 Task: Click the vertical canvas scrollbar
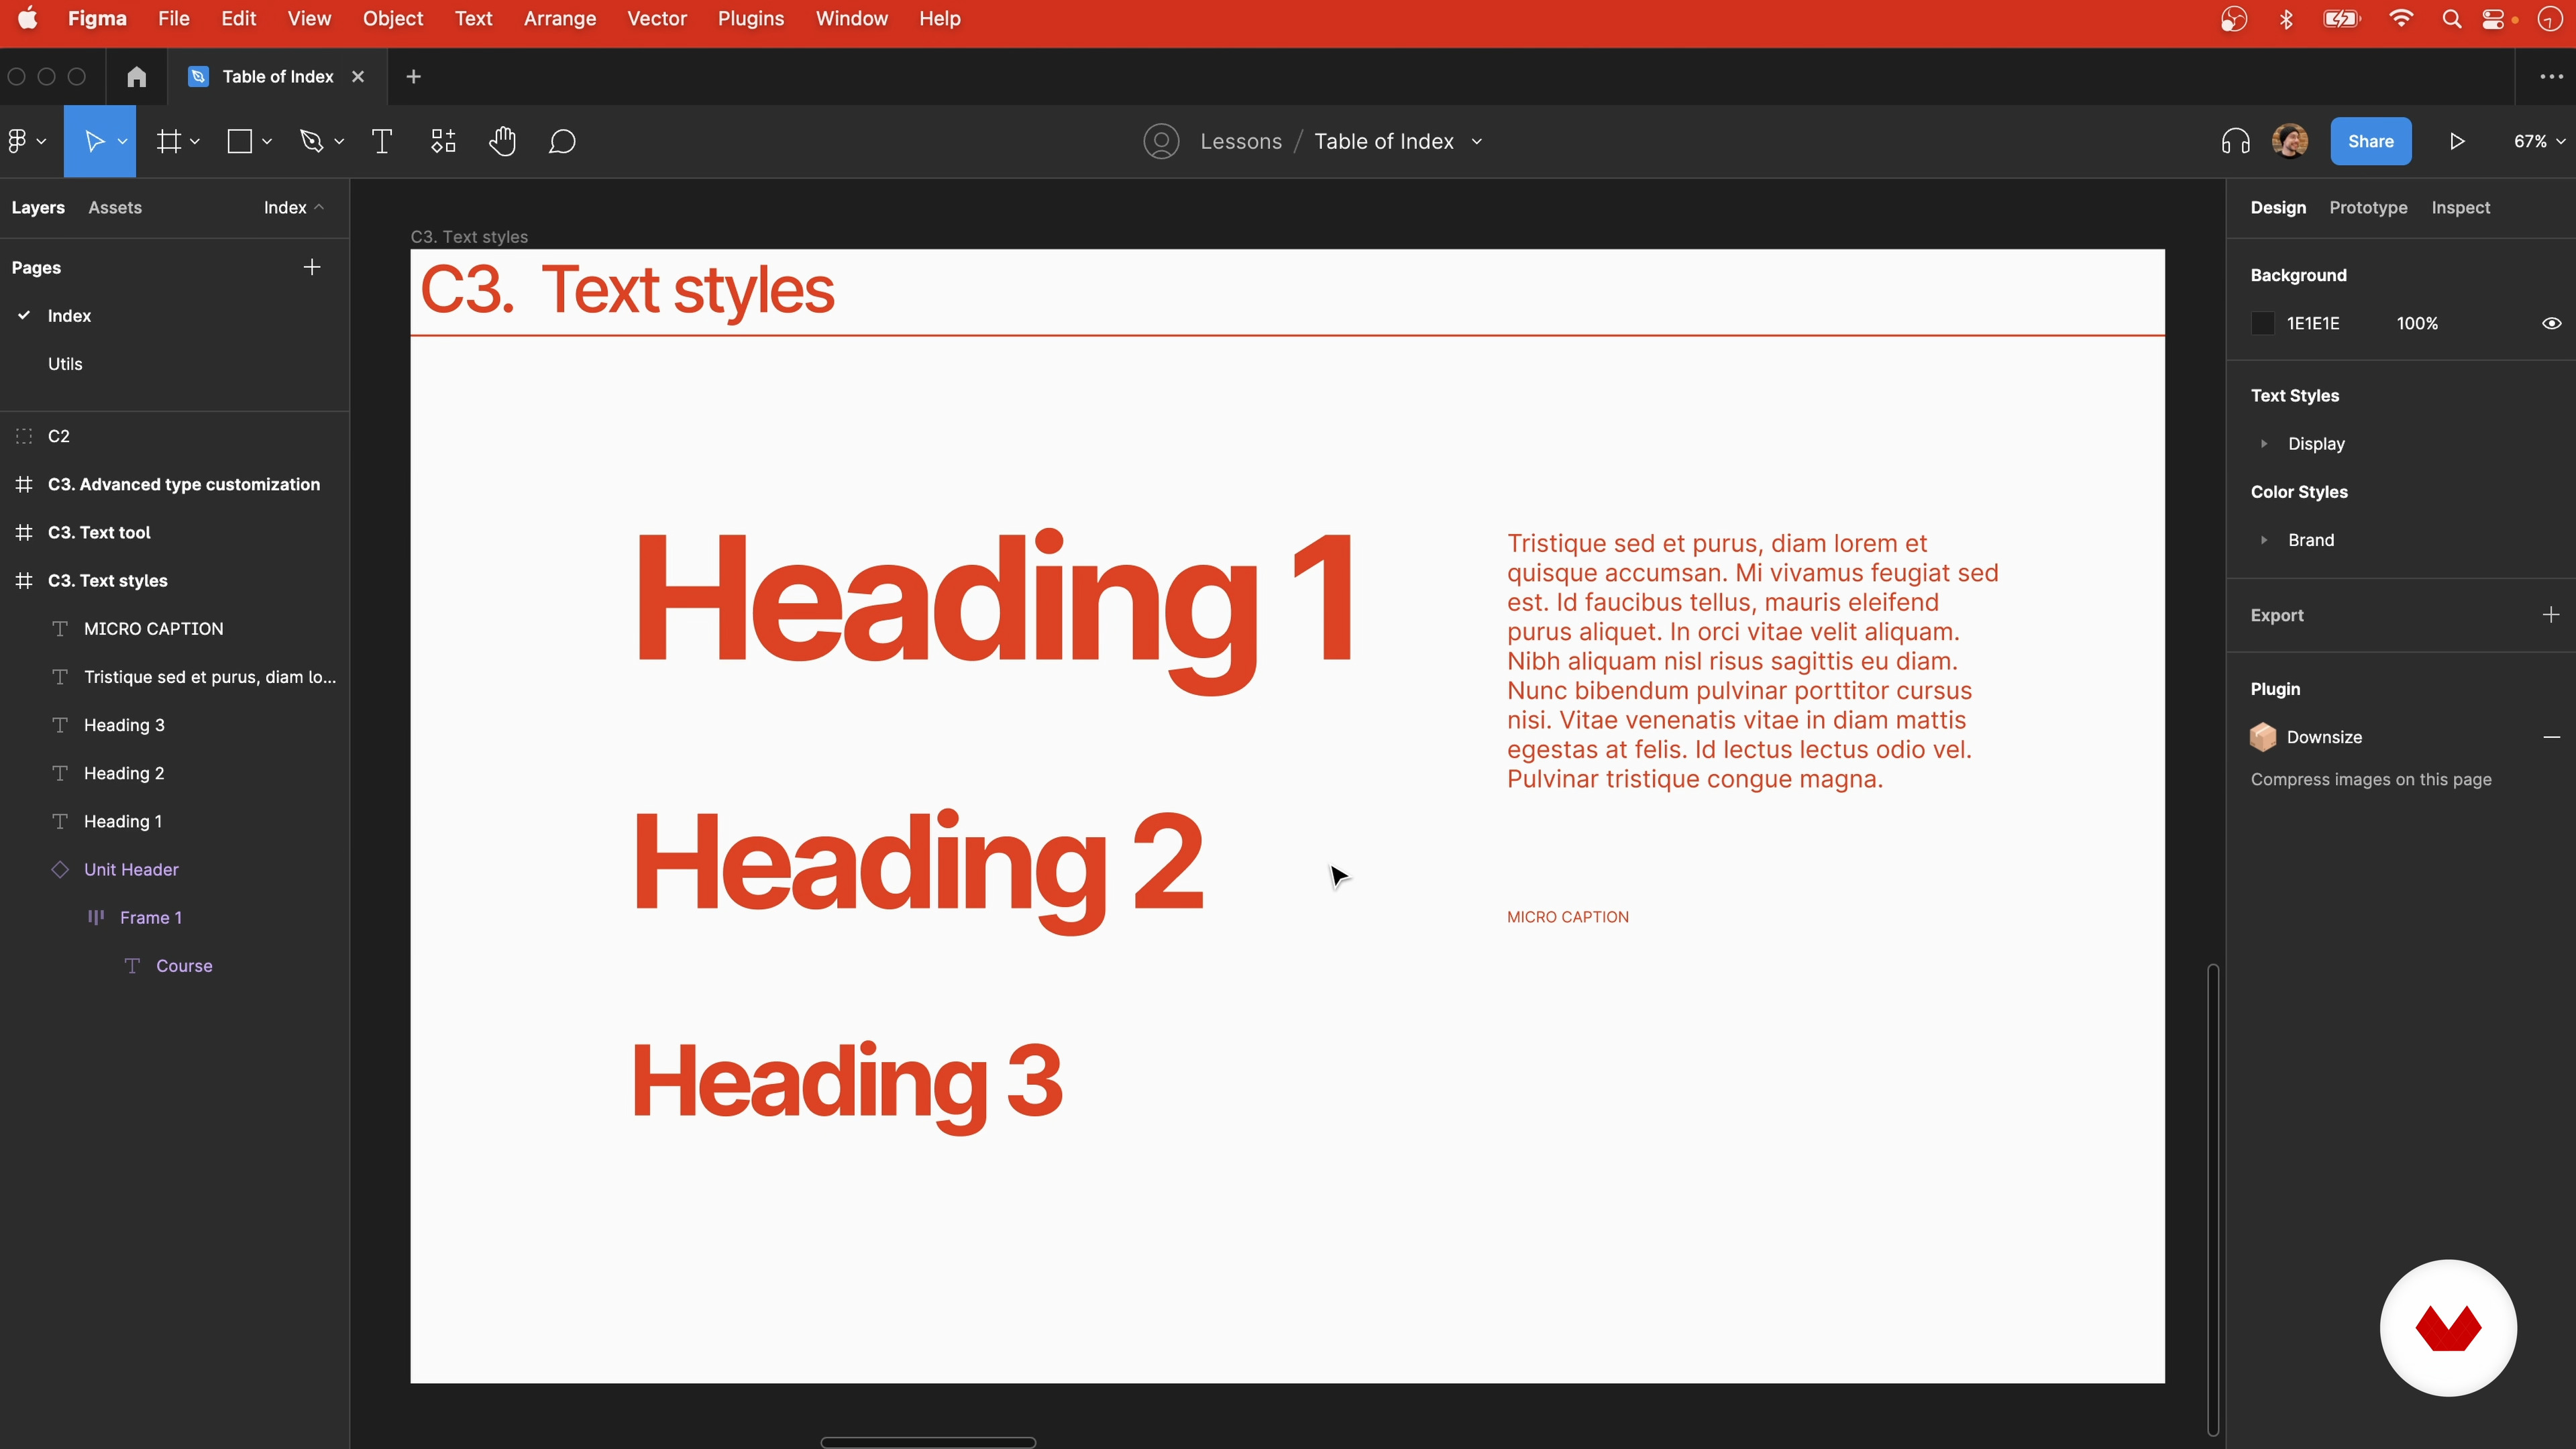click(x=2213, y=1199)
